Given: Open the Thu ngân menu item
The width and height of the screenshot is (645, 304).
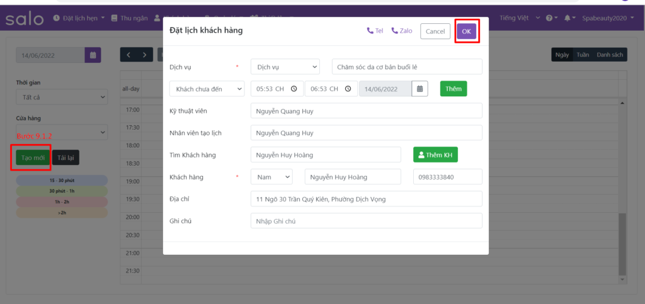Looking at the screenshot, I should tap(129, 18).
